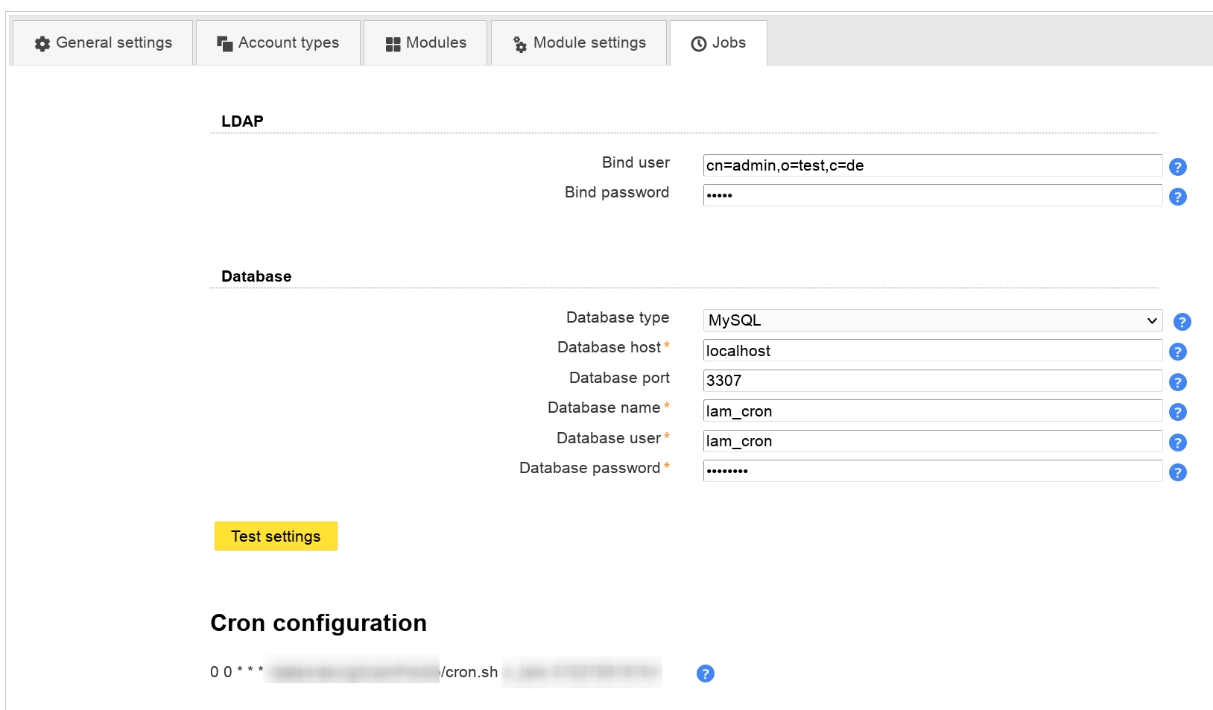The height and width of the screenshot is (710, 1213).
Task: Open help for Database password
Action: (x=1177, y=472)
